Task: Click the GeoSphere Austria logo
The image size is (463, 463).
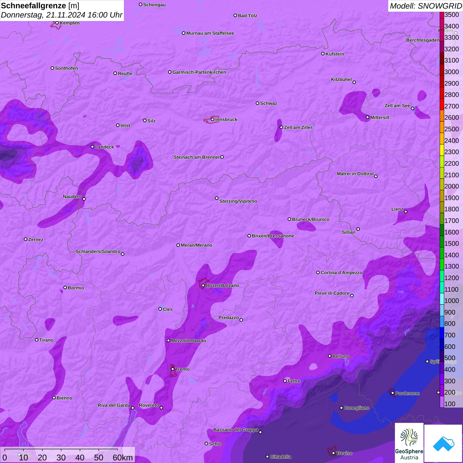Action: click(409, 442)
